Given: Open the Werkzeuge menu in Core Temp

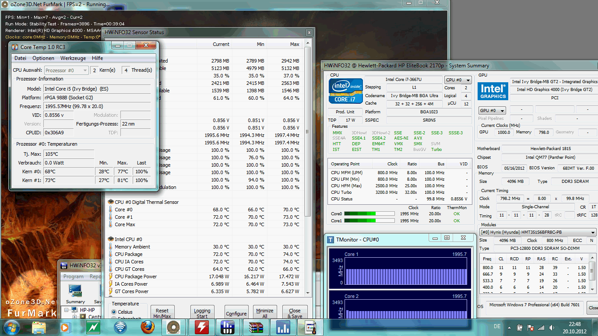Looking at the screenshot, I should 73,58.
